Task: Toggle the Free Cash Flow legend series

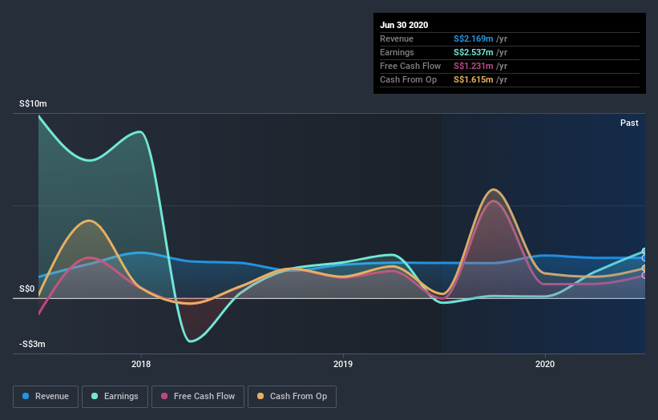Action: pos(198,397)
